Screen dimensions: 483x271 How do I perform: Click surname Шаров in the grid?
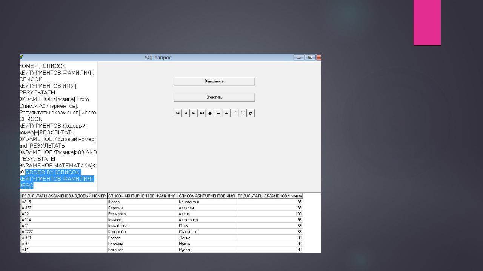(x=142, y=202)
